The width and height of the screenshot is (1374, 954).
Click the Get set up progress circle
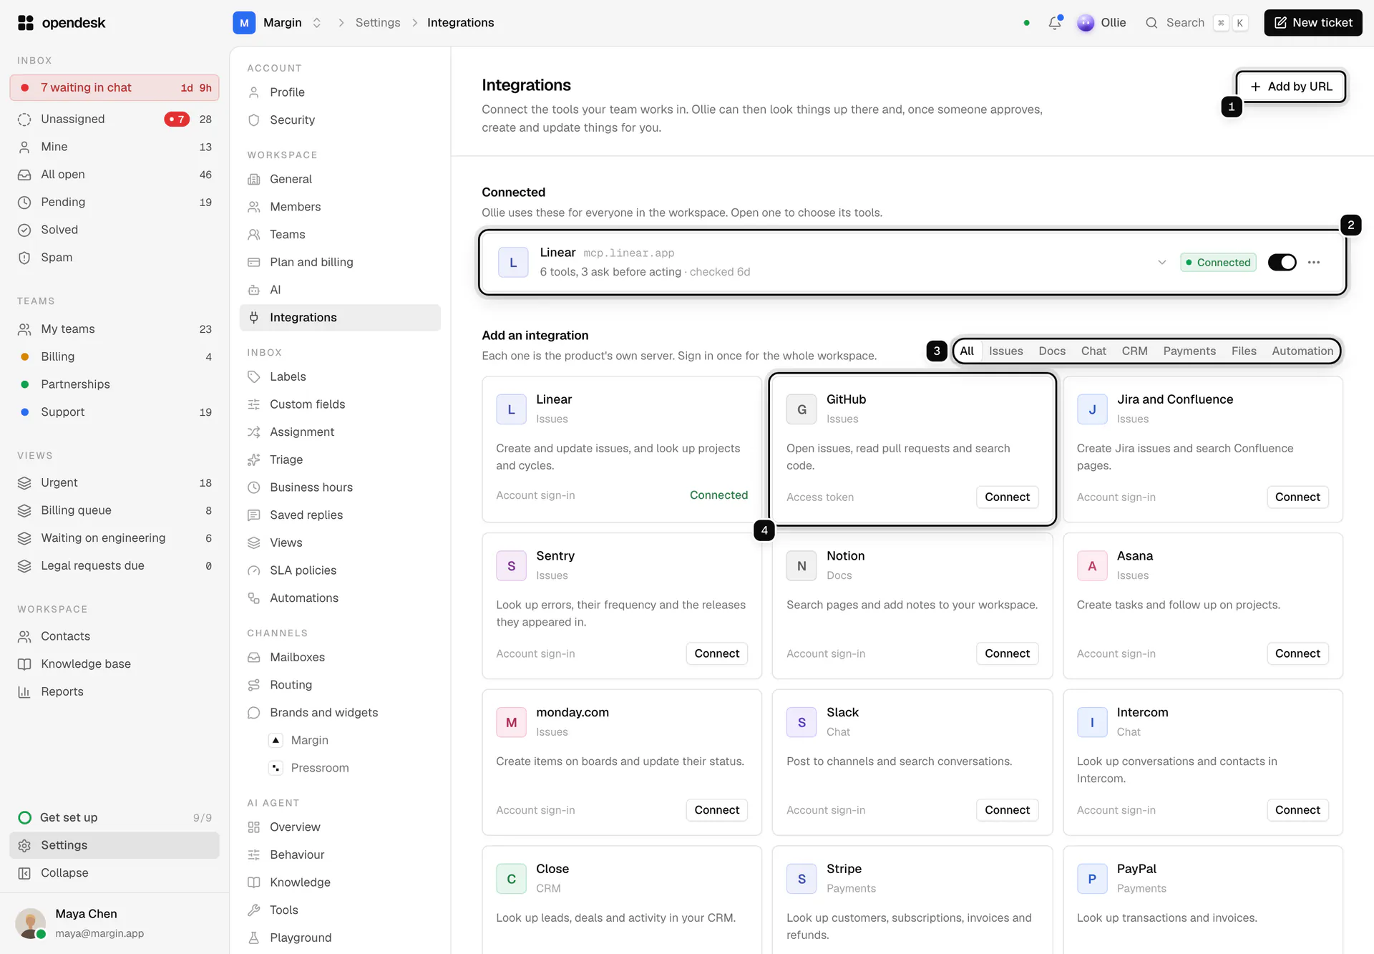coord(25,817)
